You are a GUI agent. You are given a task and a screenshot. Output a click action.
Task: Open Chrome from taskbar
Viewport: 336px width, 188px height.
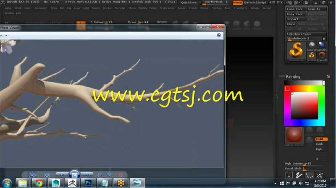coord(39,183)
